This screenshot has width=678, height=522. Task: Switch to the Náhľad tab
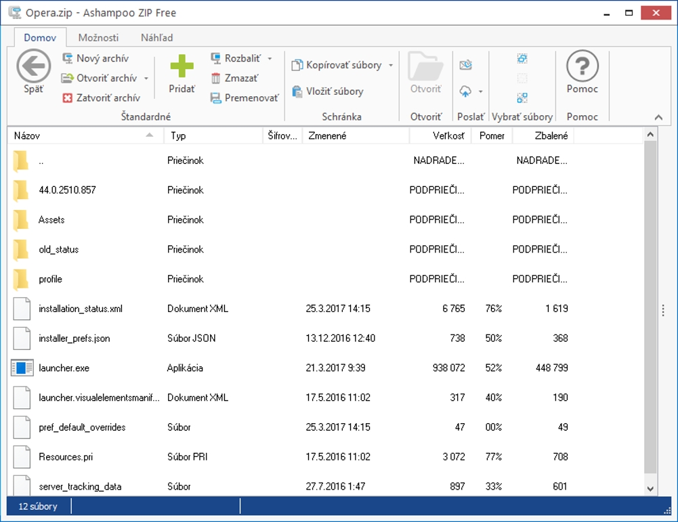pos(156,38)
